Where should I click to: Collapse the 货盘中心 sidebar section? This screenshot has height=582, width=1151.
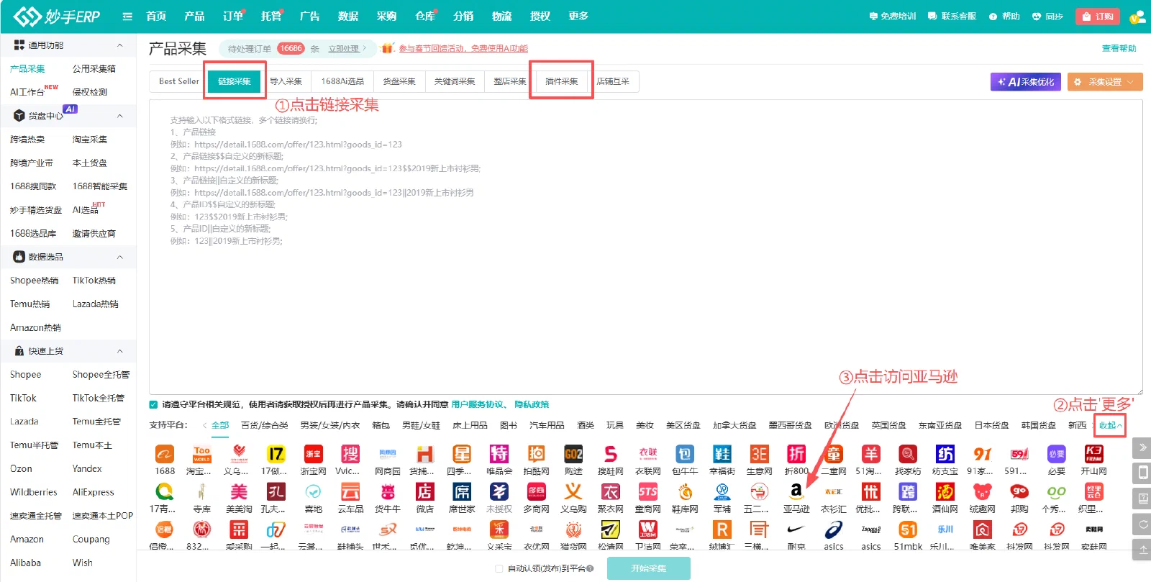click(x=120, y=116)
